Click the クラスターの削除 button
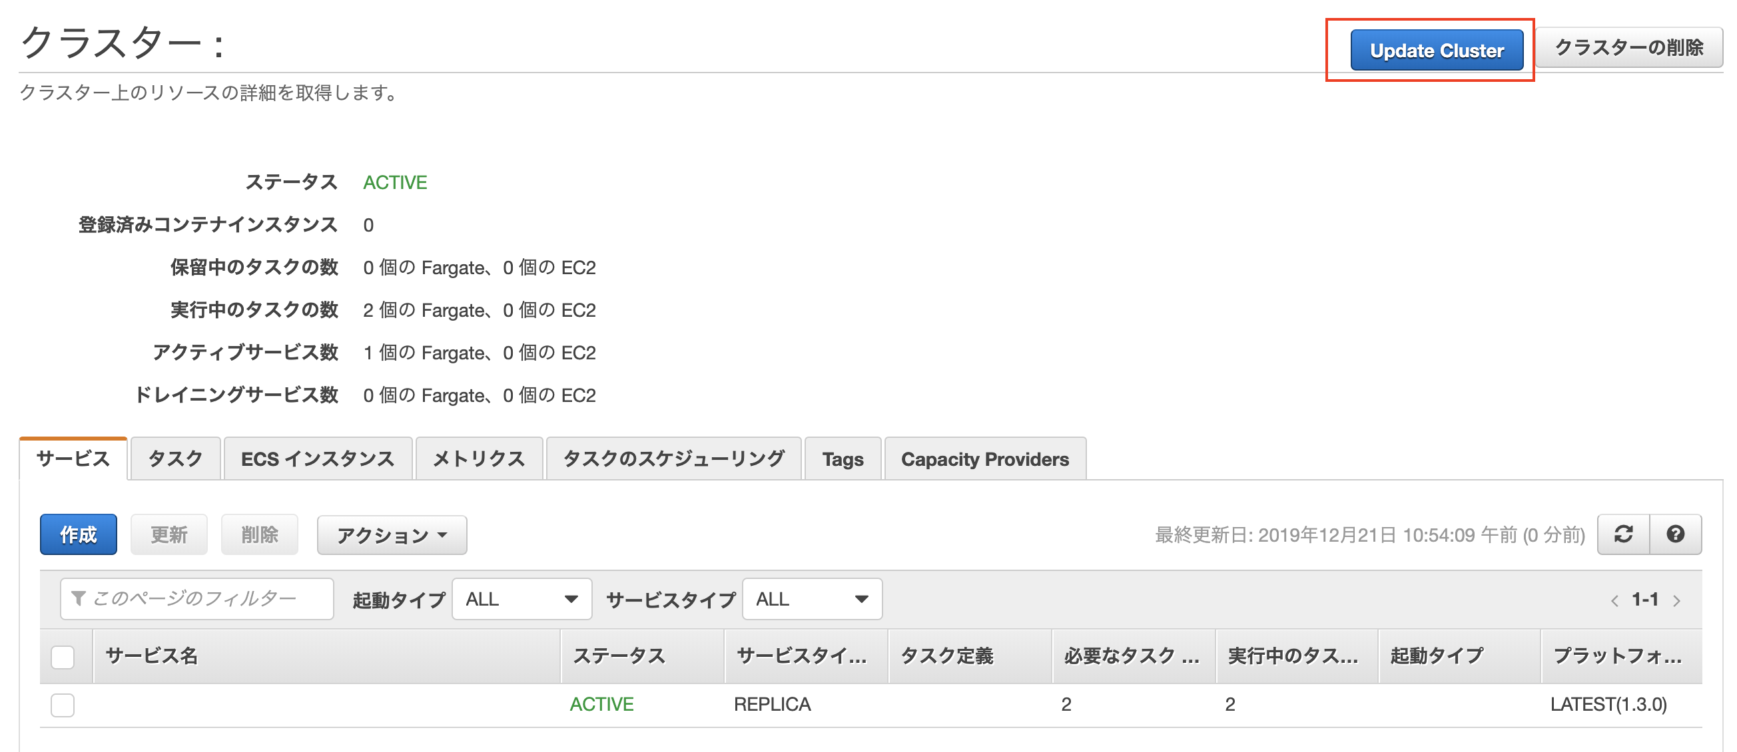 1629,48
